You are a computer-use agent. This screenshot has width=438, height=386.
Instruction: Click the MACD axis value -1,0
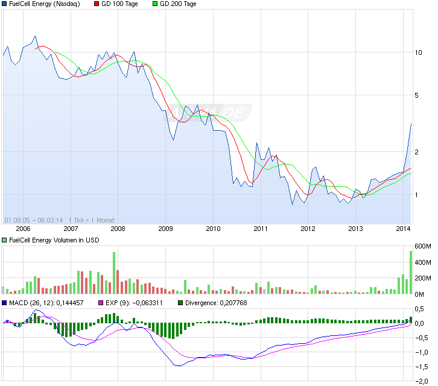point(422,352)
